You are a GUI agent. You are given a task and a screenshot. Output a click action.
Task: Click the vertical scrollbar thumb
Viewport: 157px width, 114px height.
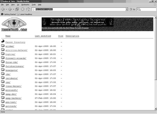coord(156,49)
